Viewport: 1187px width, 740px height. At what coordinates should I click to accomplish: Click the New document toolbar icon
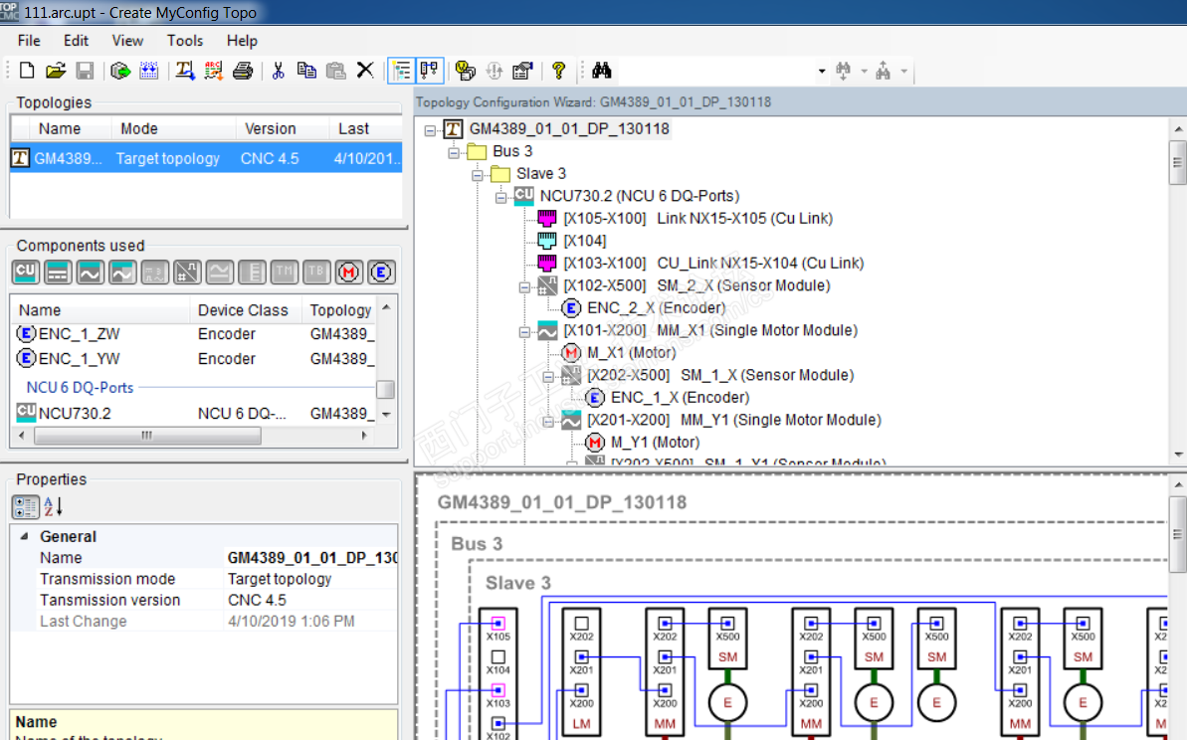[27, 71]
